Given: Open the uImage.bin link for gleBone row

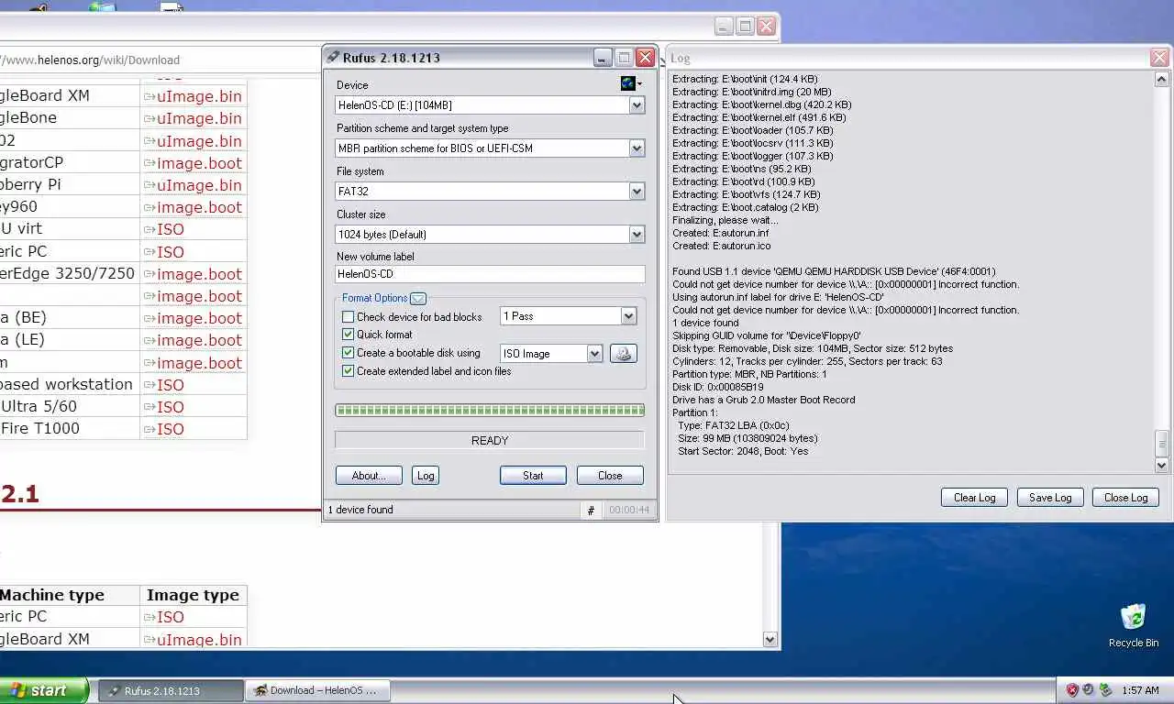Looking at the screenshot, I should pyautogui.click(x=199, y=118).
